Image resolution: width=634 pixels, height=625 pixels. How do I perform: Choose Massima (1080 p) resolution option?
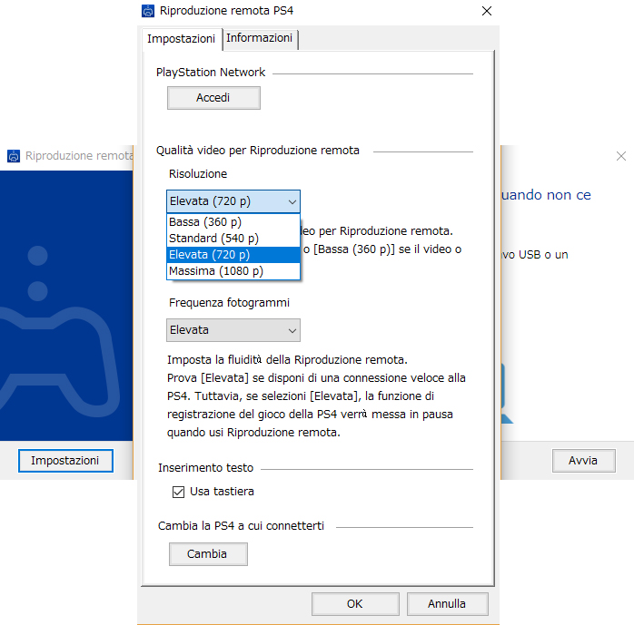click(x=233, y=271)
